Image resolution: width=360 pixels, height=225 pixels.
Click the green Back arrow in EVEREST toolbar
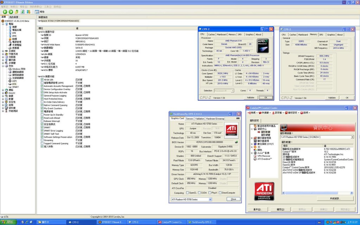(5, 12)
